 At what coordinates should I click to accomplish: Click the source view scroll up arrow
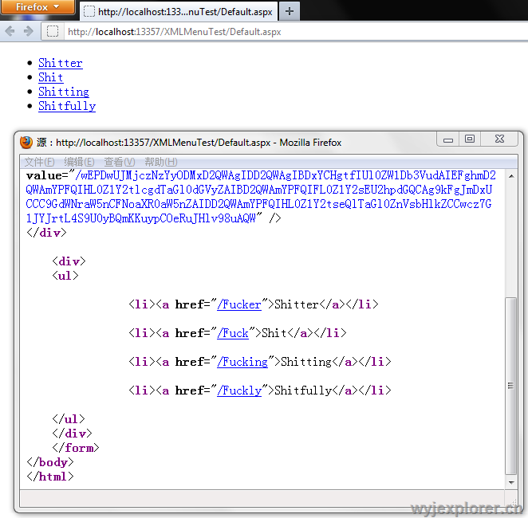point(511,176)
